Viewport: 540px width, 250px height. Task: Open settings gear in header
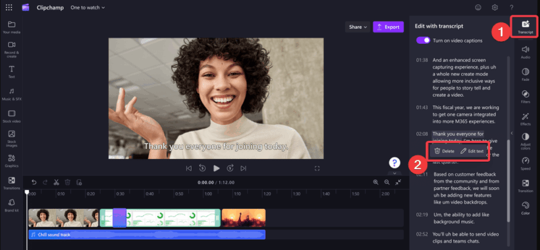(x=495, y=7)
